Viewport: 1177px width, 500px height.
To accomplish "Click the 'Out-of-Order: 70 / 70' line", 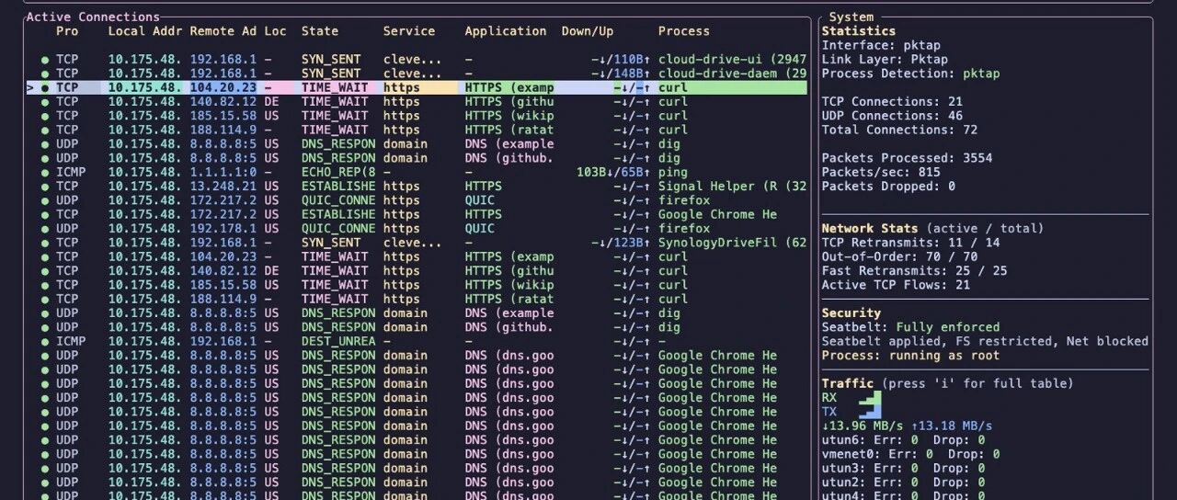I will [899, 256].
